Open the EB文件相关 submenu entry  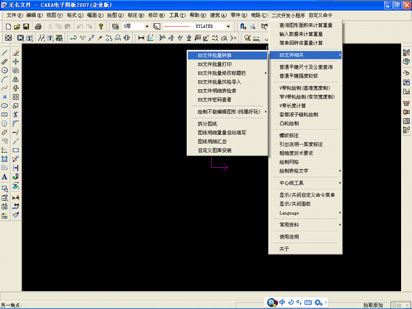pyautogui.click(x=306, y=55)
